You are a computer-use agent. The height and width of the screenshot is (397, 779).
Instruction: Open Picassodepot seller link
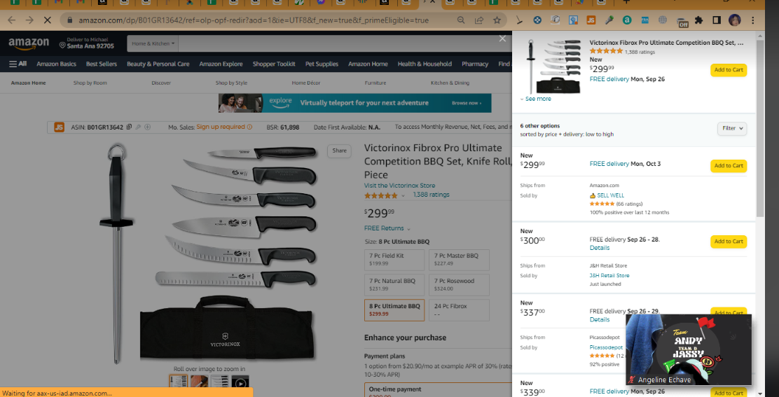606,347
